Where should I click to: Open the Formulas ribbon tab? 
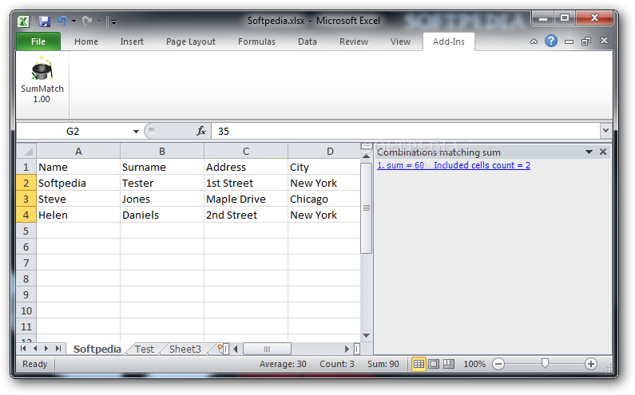(256, 41)
